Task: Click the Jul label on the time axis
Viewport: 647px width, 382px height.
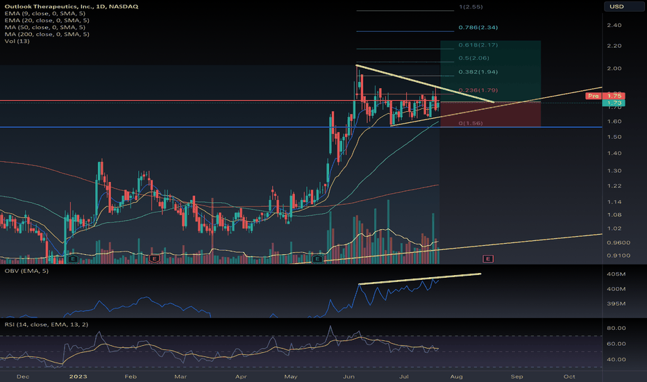Action: coord(404,376)
